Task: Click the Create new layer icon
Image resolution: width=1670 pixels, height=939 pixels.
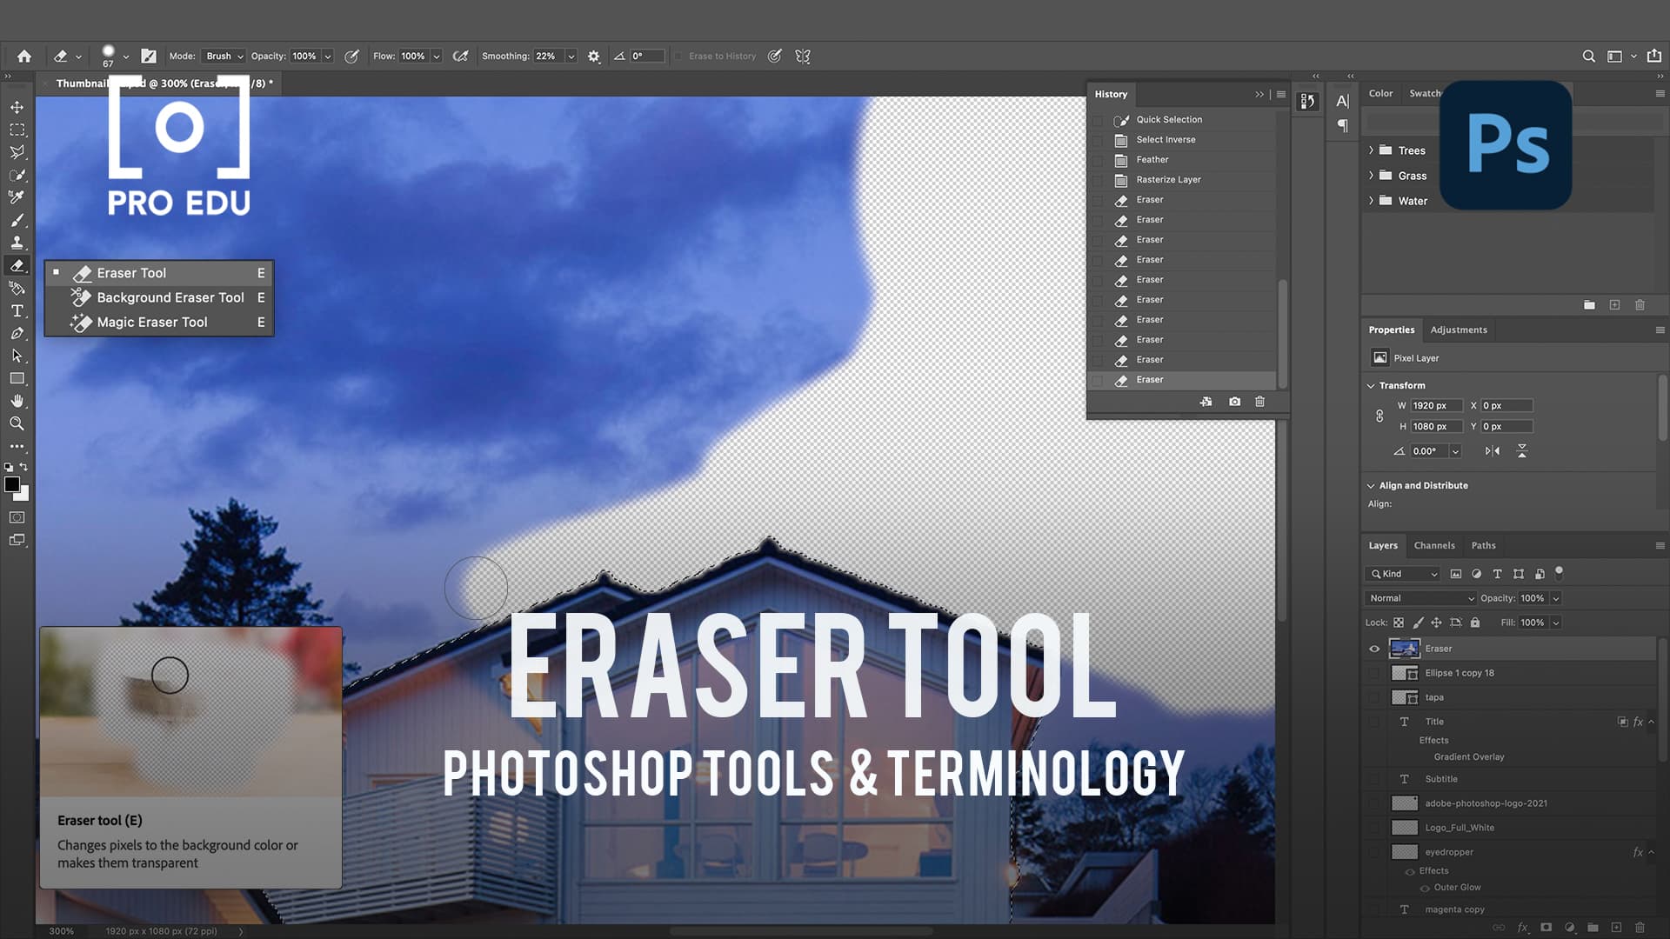Action: pyautogui.click(x=1616, y=927)
